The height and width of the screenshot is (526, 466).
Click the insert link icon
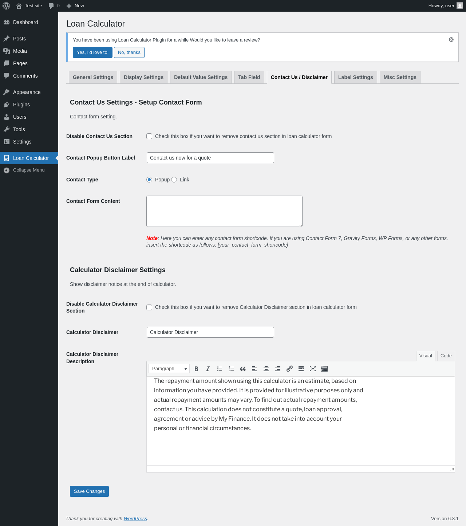[289, 369]
